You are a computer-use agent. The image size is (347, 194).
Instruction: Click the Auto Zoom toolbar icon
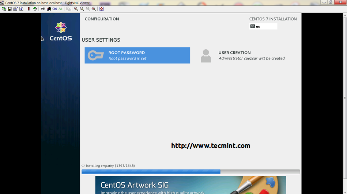point(94,9)
